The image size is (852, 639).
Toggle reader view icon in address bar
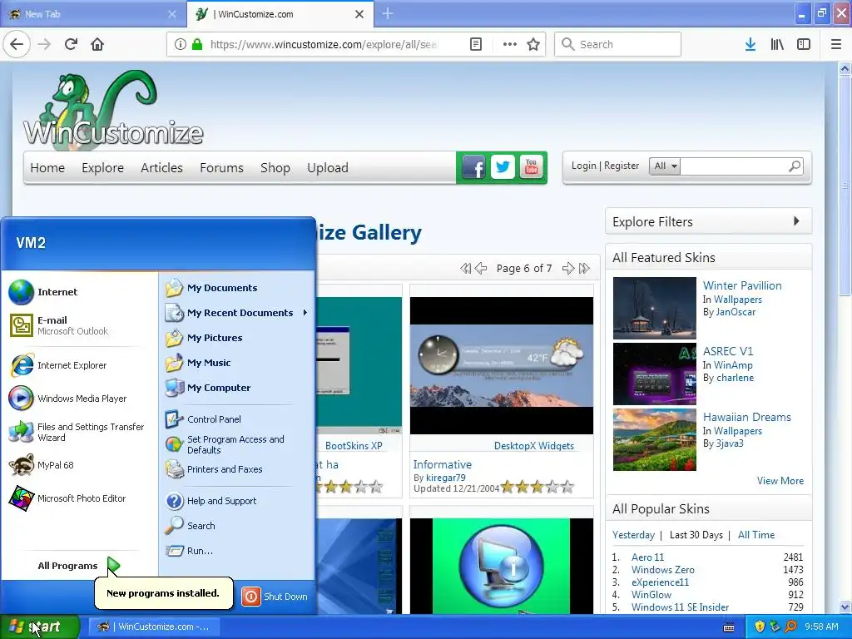475,45
